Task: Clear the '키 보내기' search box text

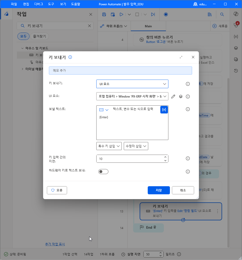Action: (x=89, y=26)
